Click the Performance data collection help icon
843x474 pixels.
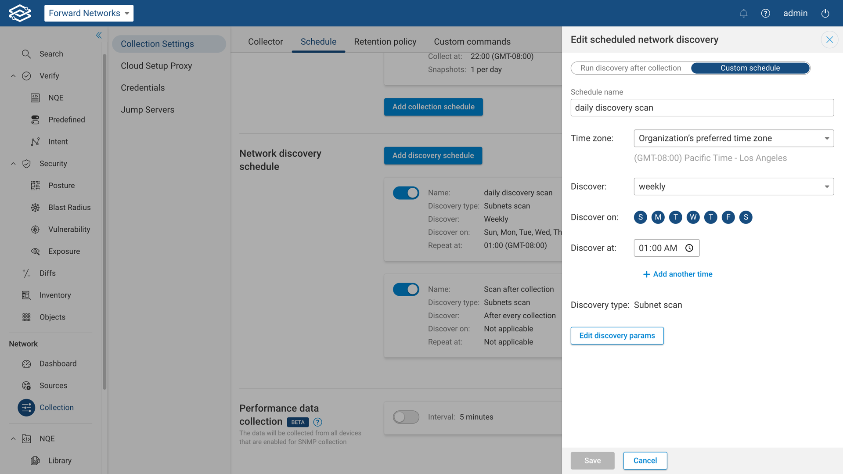(x=317, y=422)
